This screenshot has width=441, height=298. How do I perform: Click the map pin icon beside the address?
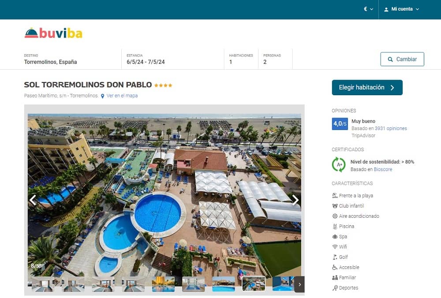[x=103, y=96]
